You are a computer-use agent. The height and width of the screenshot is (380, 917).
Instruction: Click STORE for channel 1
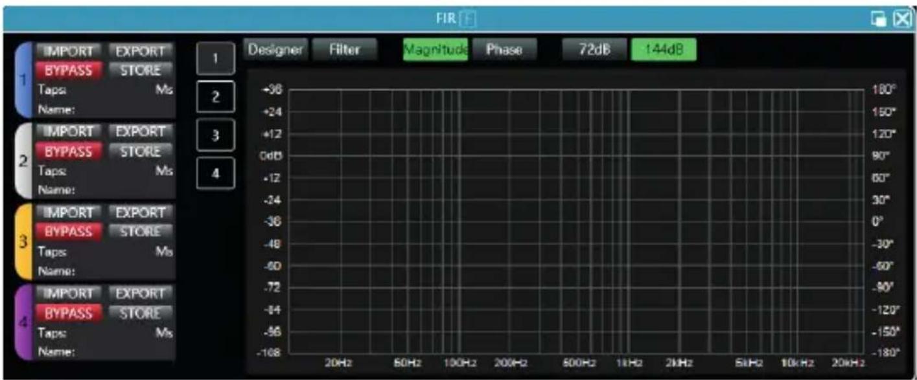pyautogui.click(x=140, y=70)
